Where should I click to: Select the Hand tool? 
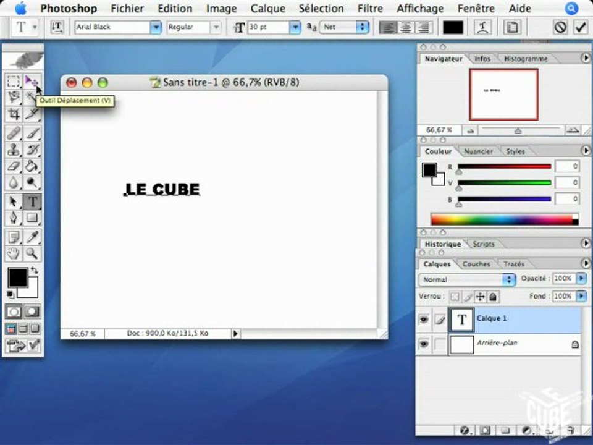pos(14,253)
